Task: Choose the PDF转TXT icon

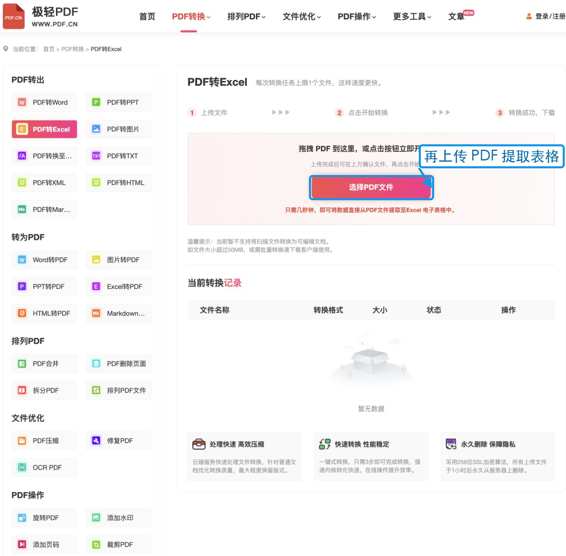Action: [96, 156]
